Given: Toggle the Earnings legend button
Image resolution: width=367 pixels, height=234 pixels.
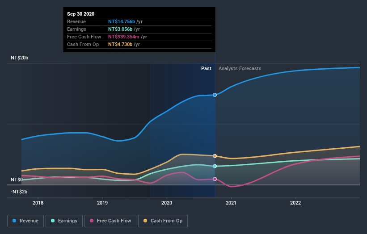Looking at the screenshot, I should pyautogui.click(x=64, y=221).
